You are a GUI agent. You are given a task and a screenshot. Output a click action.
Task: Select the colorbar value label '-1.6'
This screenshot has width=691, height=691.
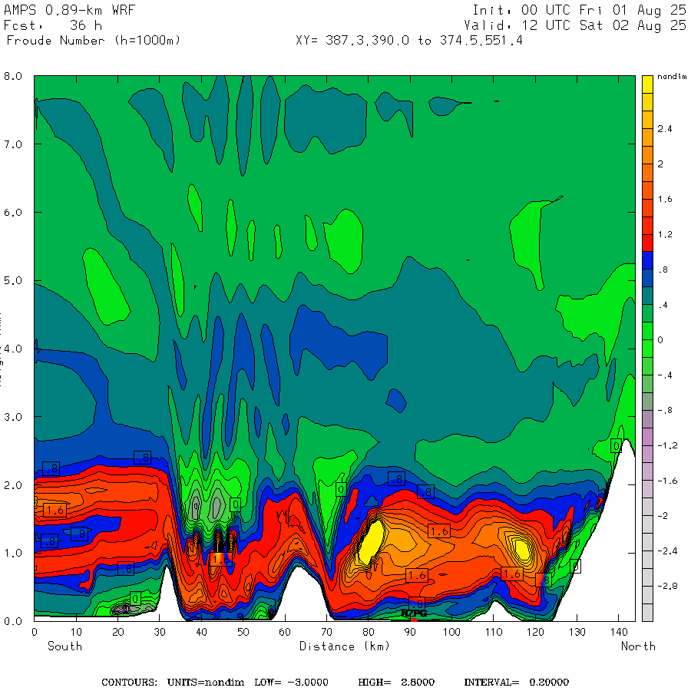[x=667, y=481]
